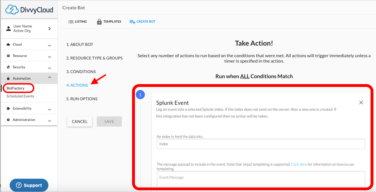
Task: Click the DivvyCloud logo
Action: click(x=29, y=10)
